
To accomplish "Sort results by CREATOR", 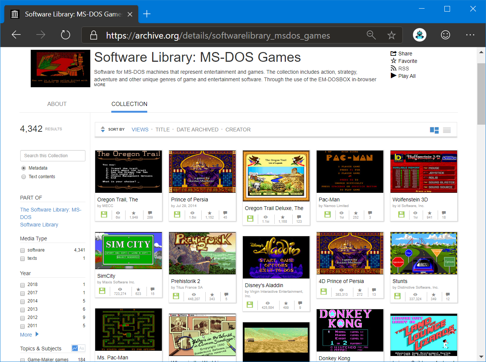I will pos(238,130).
